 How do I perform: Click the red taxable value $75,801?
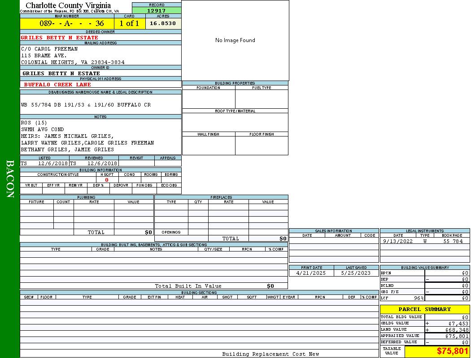click(x=453, y=351)
